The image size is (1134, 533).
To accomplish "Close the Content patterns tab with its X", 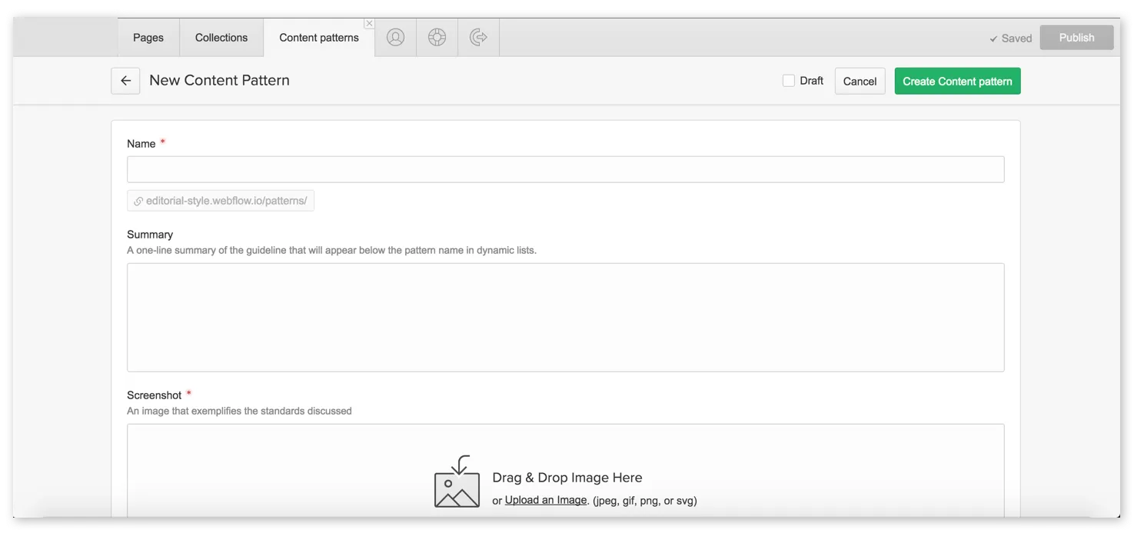I will tap(369, 24).
